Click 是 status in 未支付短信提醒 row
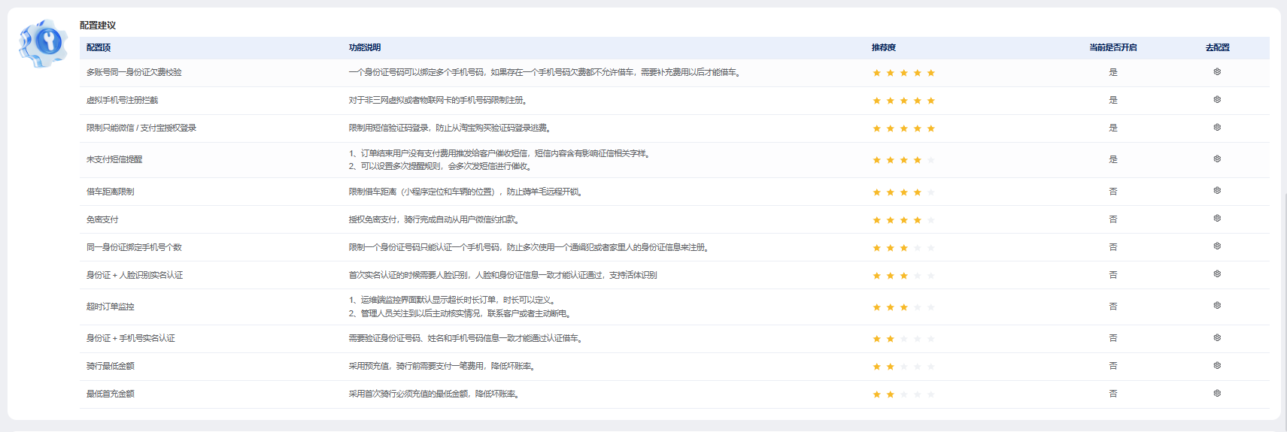The width and height of the screenshot is (1287, 432). point(1113,160)
